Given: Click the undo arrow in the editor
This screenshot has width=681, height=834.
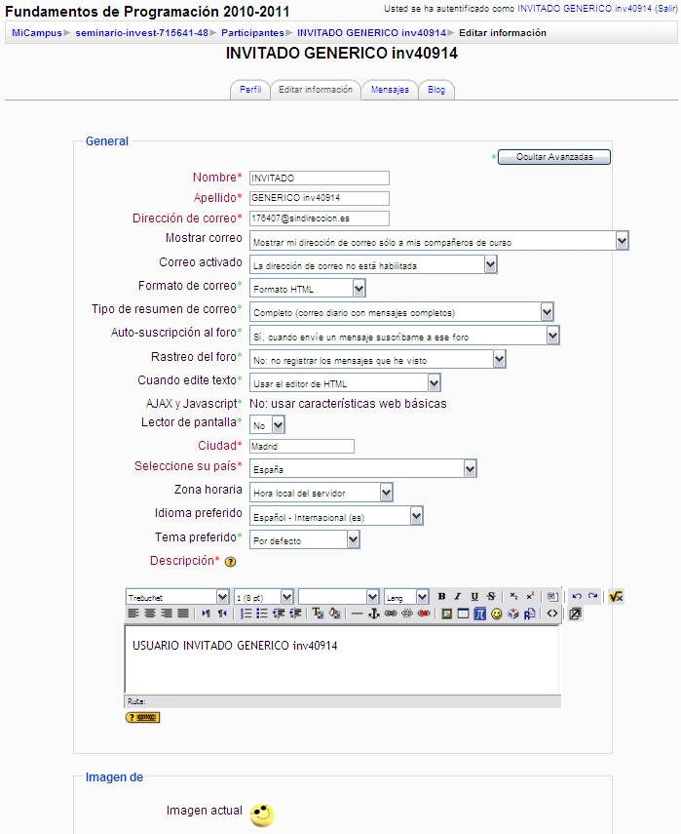Looking at the screenshot, I should coord(577,596).
